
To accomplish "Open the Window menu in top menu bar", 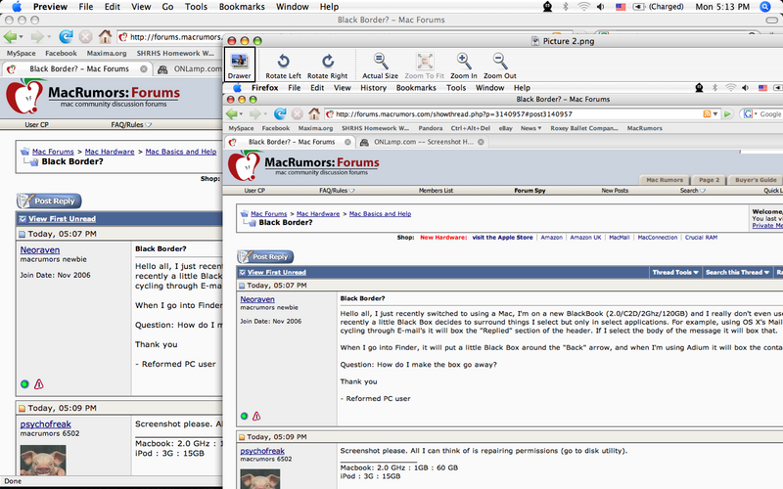I will [x=292, y=7].
